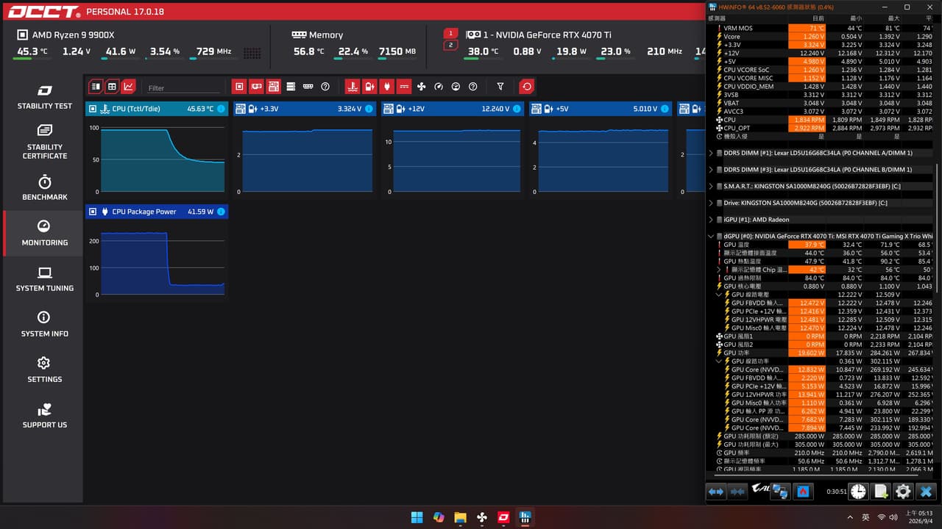
Task: Toggle the fan sensors filter
Action: click(421, 87)
